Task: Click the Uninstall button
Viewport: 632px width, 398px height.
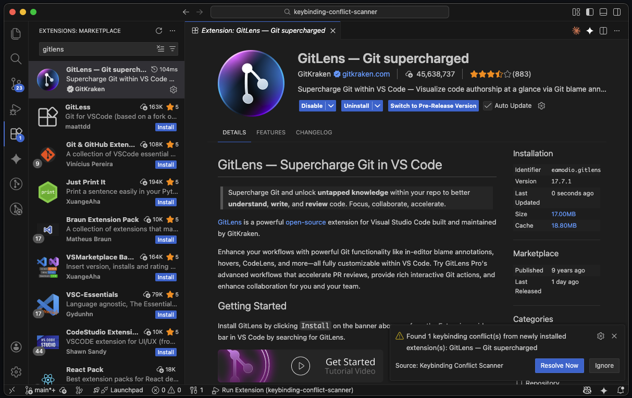Action: click(357, 106)
